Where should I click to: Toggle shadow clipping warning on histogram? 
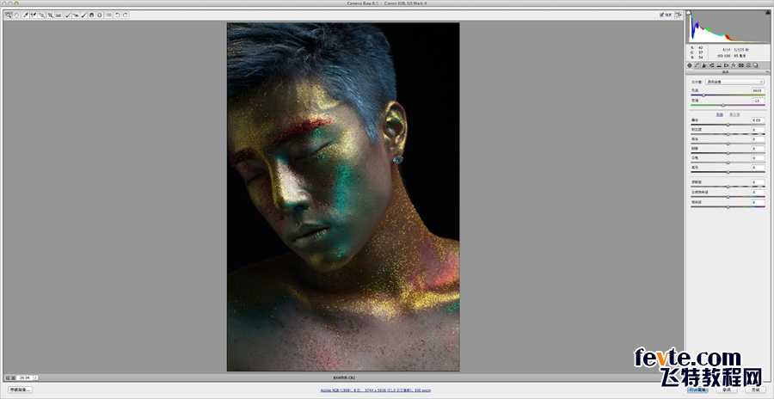tap(690, 14)
